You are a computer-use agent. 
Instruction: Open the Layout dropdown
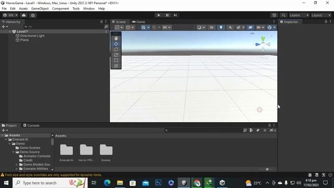(321, 15)
